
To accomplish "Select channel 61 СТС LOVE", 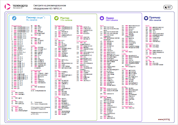I will tap(37, 51).
